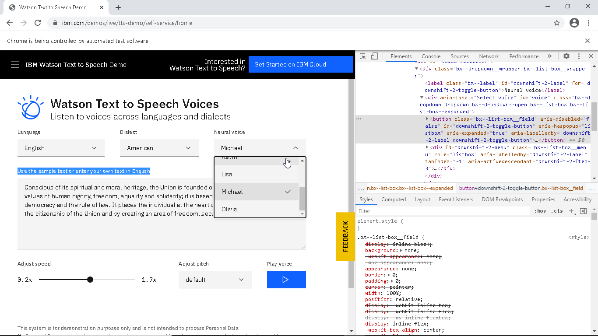Switch to the Sources tab
The width and height of the screenshot is (598, 336).
pyautogui.click(x=459, y=56)
